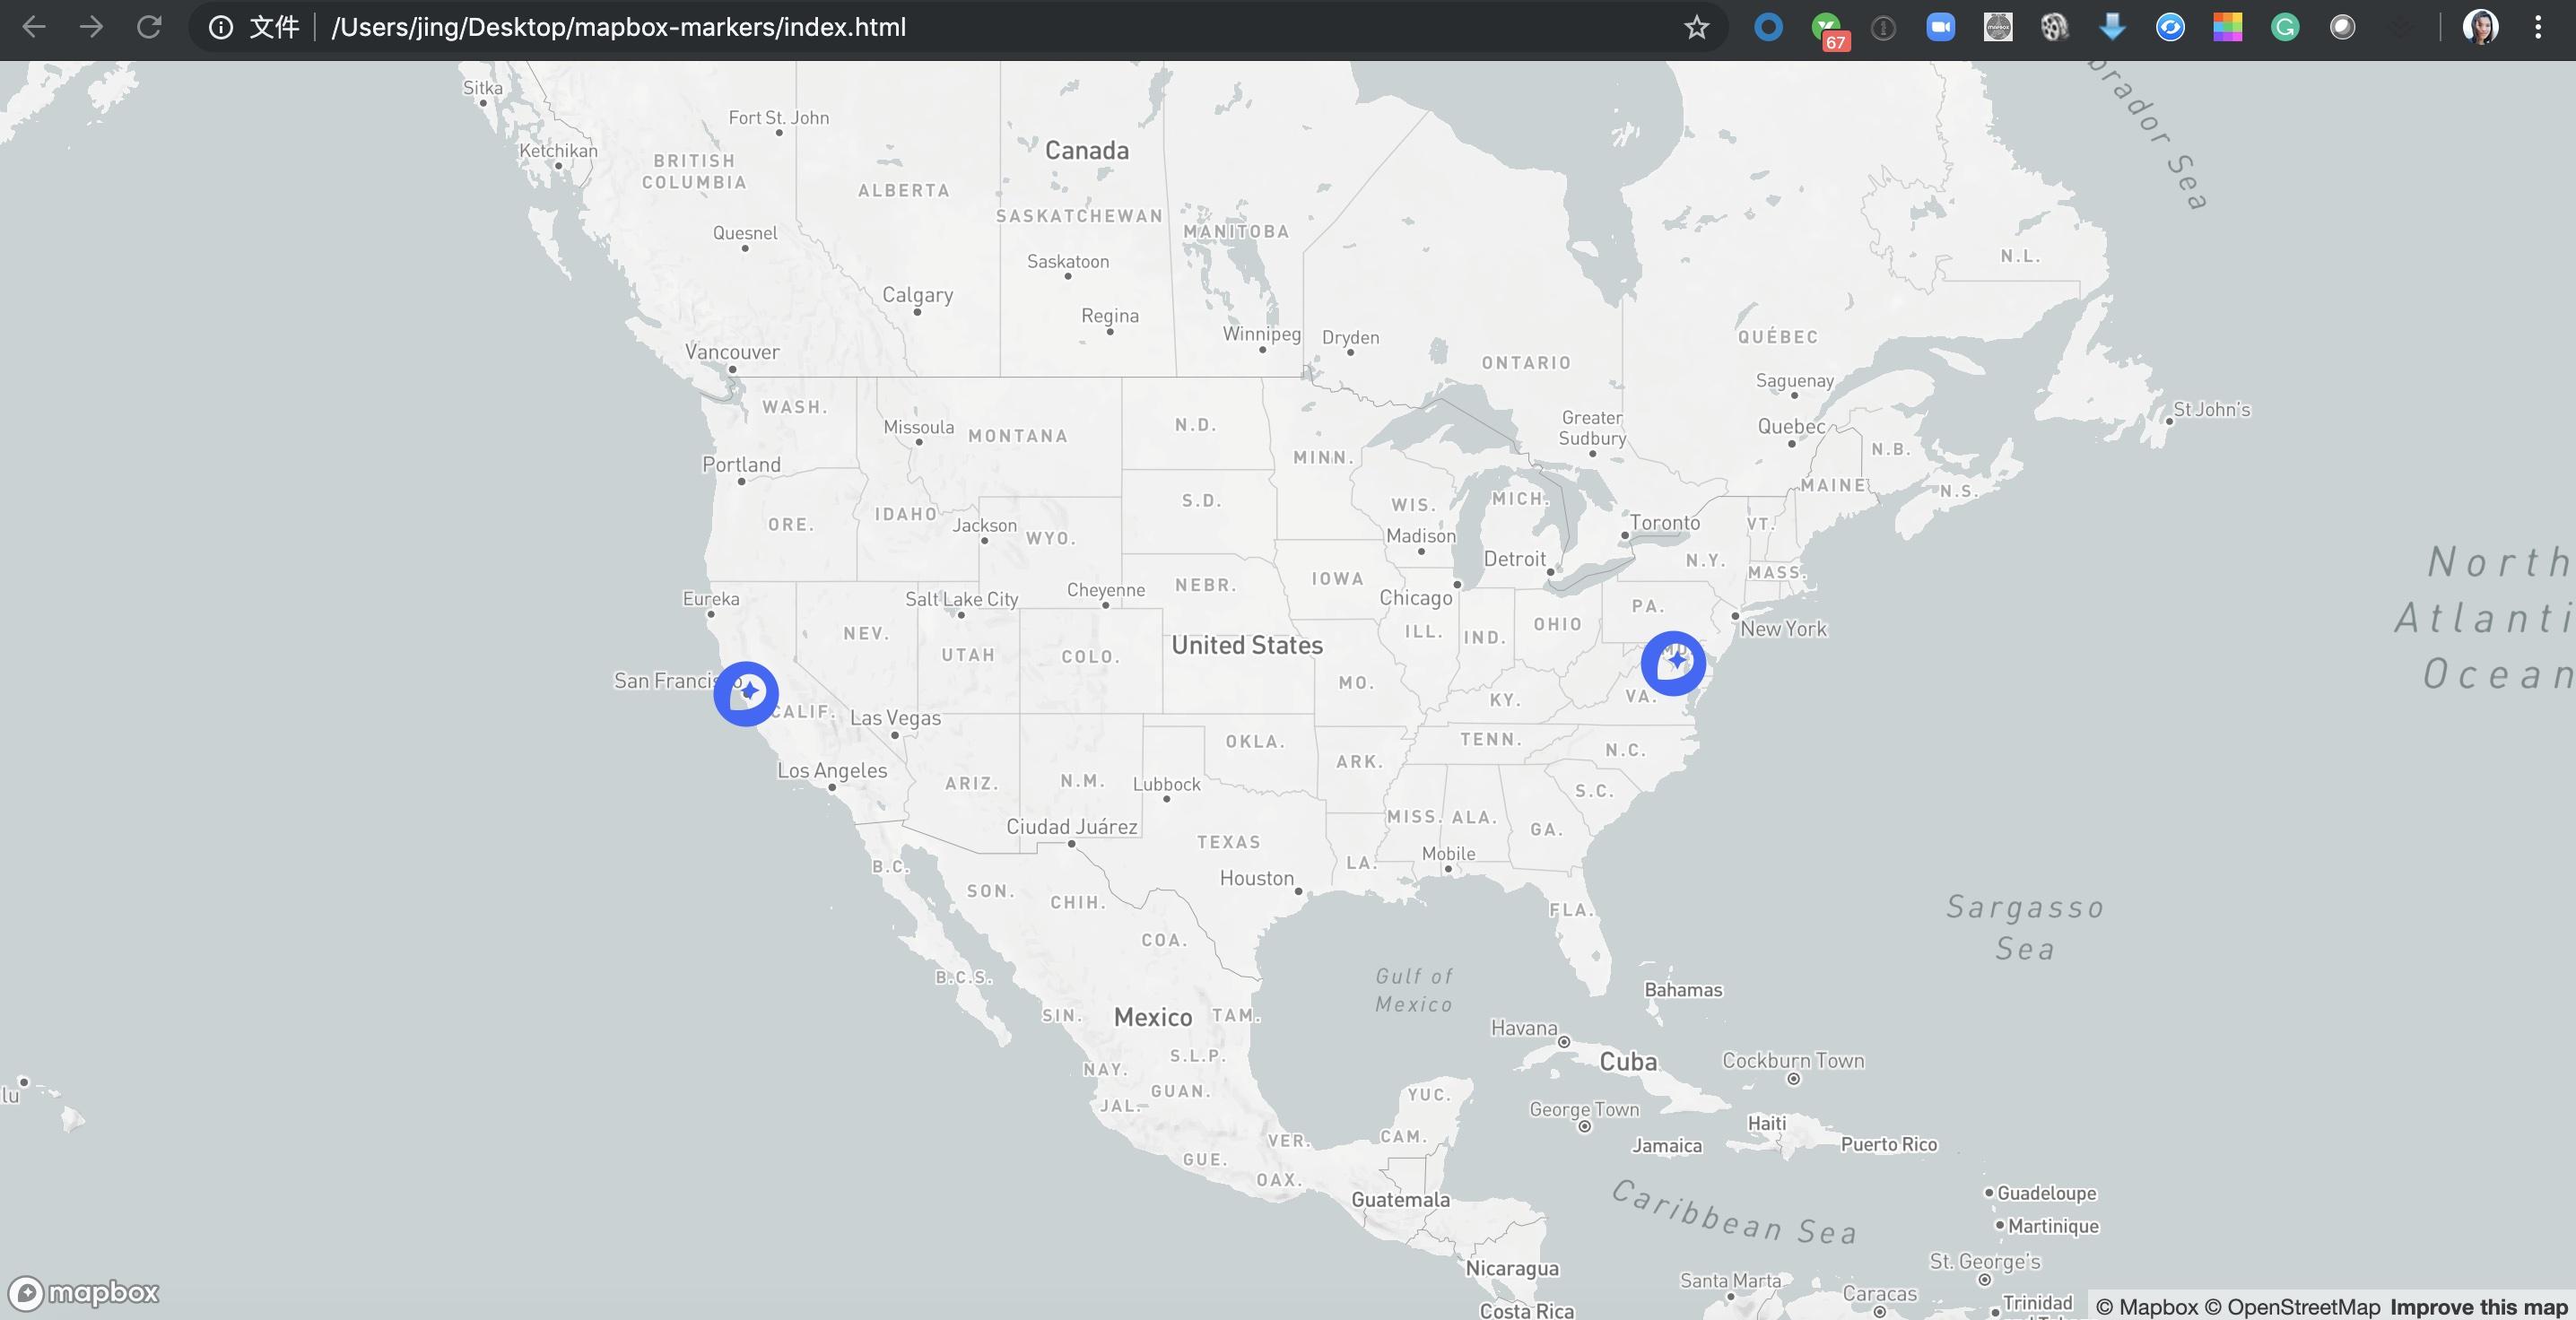
Task: Click the download arrow extension icon
Action: [2112, 27]
